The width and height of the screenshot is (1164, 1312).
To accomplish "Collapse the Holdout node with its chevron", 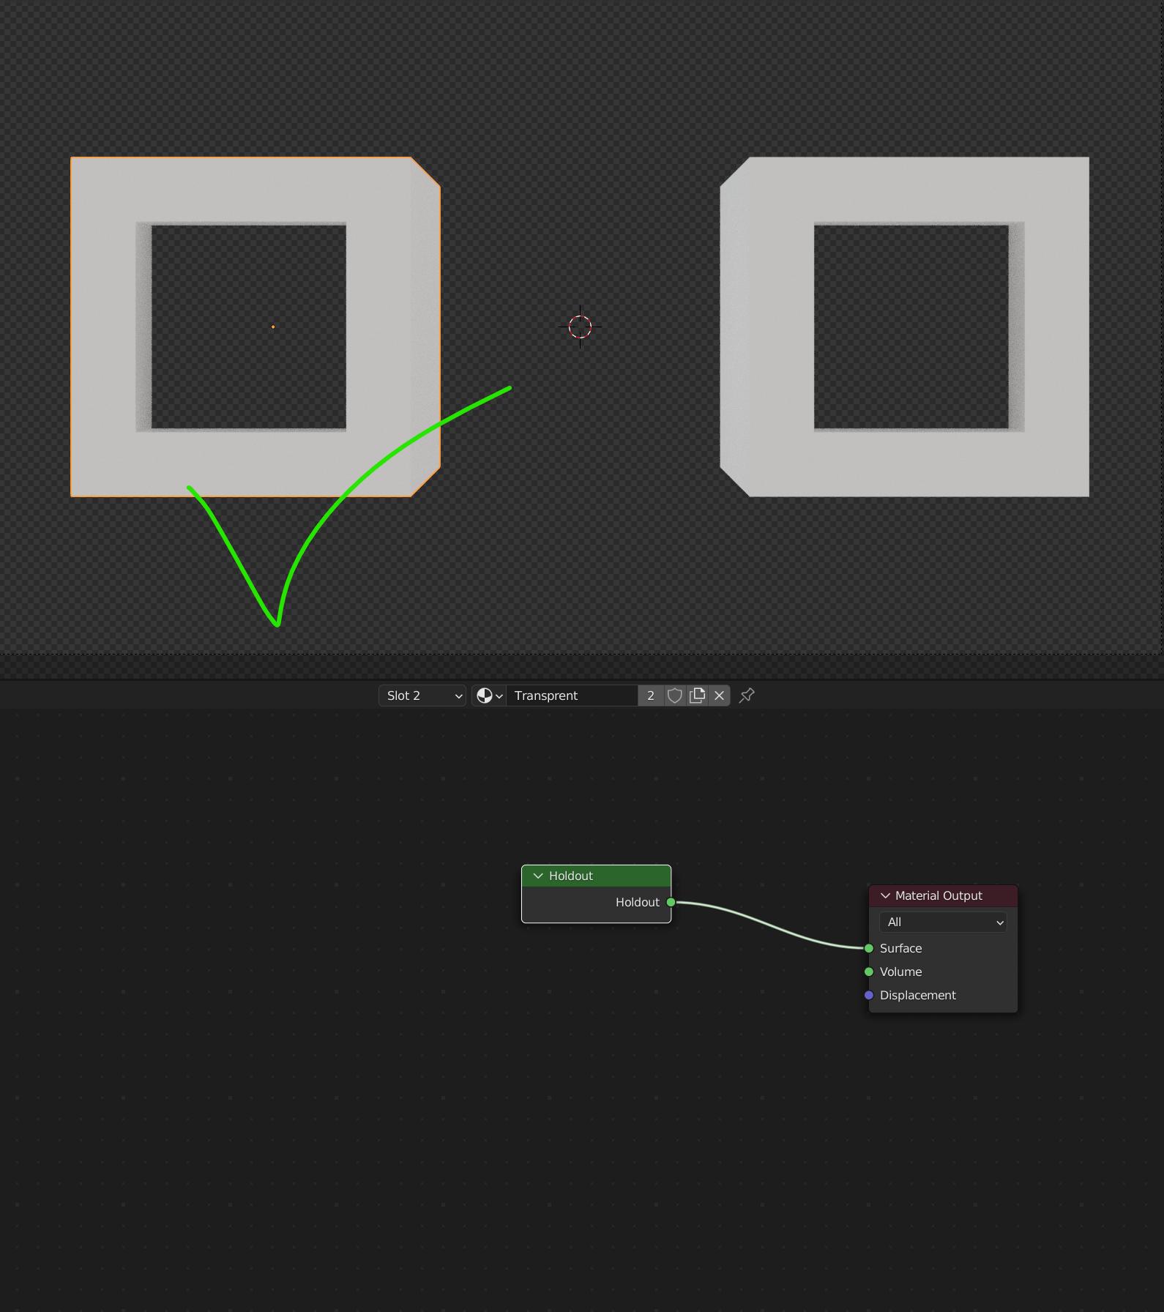I will click(x=538, y=876).
